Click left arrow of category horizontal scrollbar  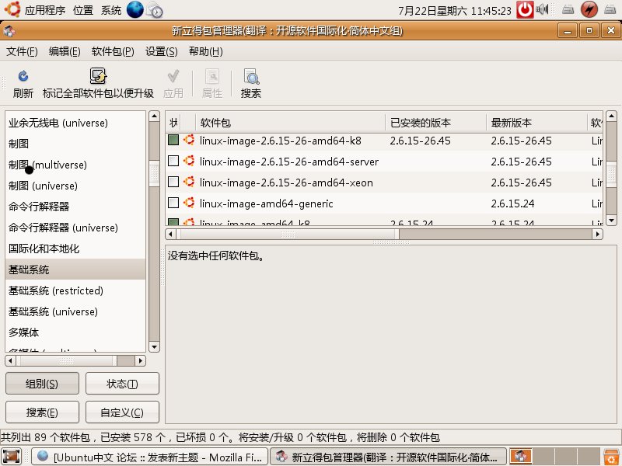[10, 360]
